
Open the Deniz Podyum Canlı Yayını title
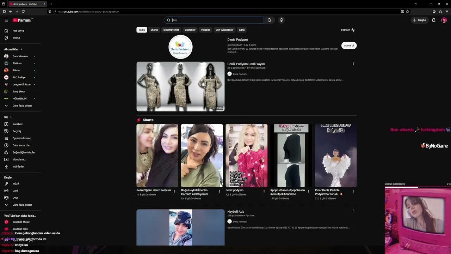pos(246,64)
